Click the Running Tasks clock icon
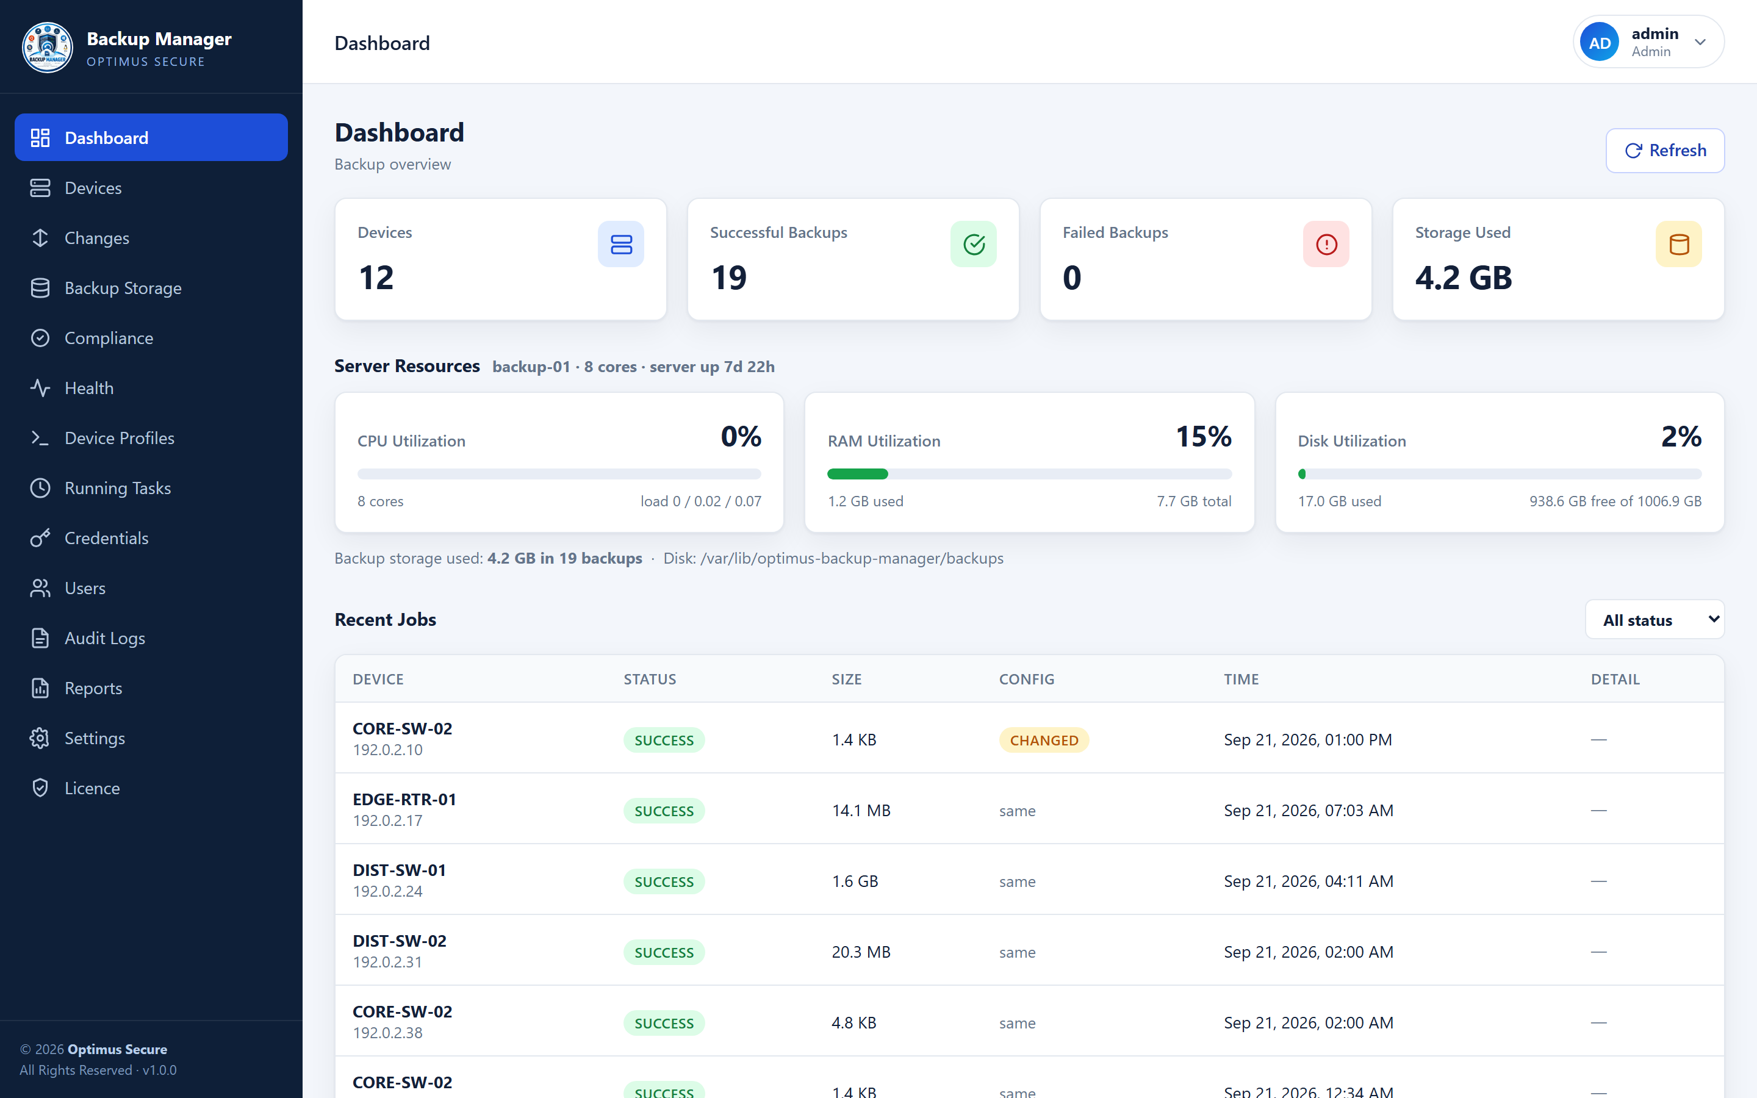The height and width of the screenshot is (1098, 1757). 40,488
